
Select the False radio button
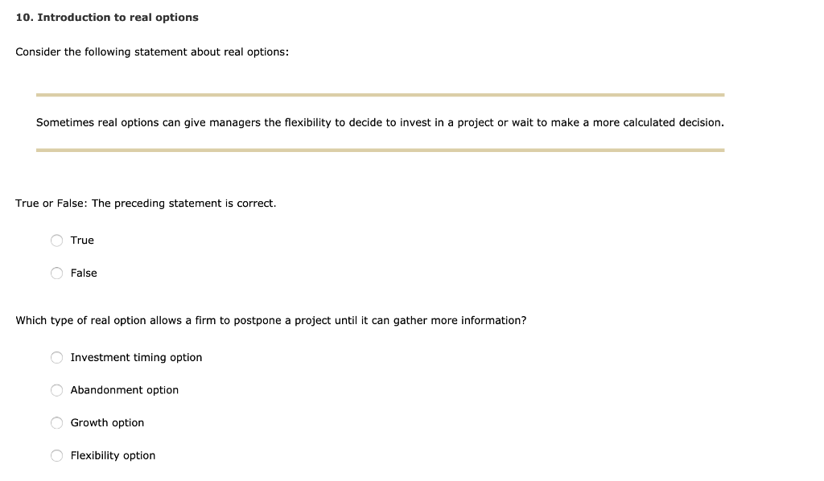(x=56, y=273)
